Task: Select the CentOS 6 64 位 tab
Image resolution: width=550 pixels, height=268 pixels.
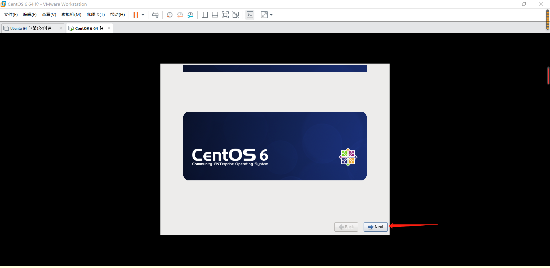Action: (x=89, y=28)
